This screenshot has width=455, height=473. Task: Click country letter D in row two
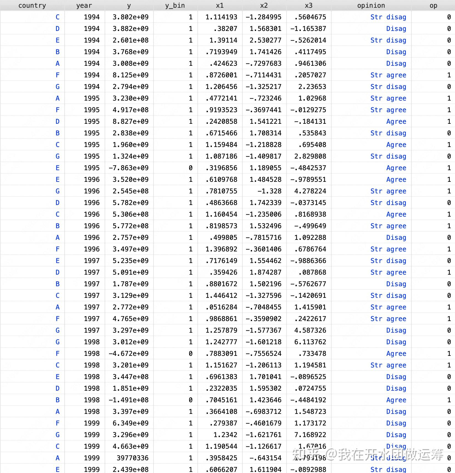[x=58, y=28]
